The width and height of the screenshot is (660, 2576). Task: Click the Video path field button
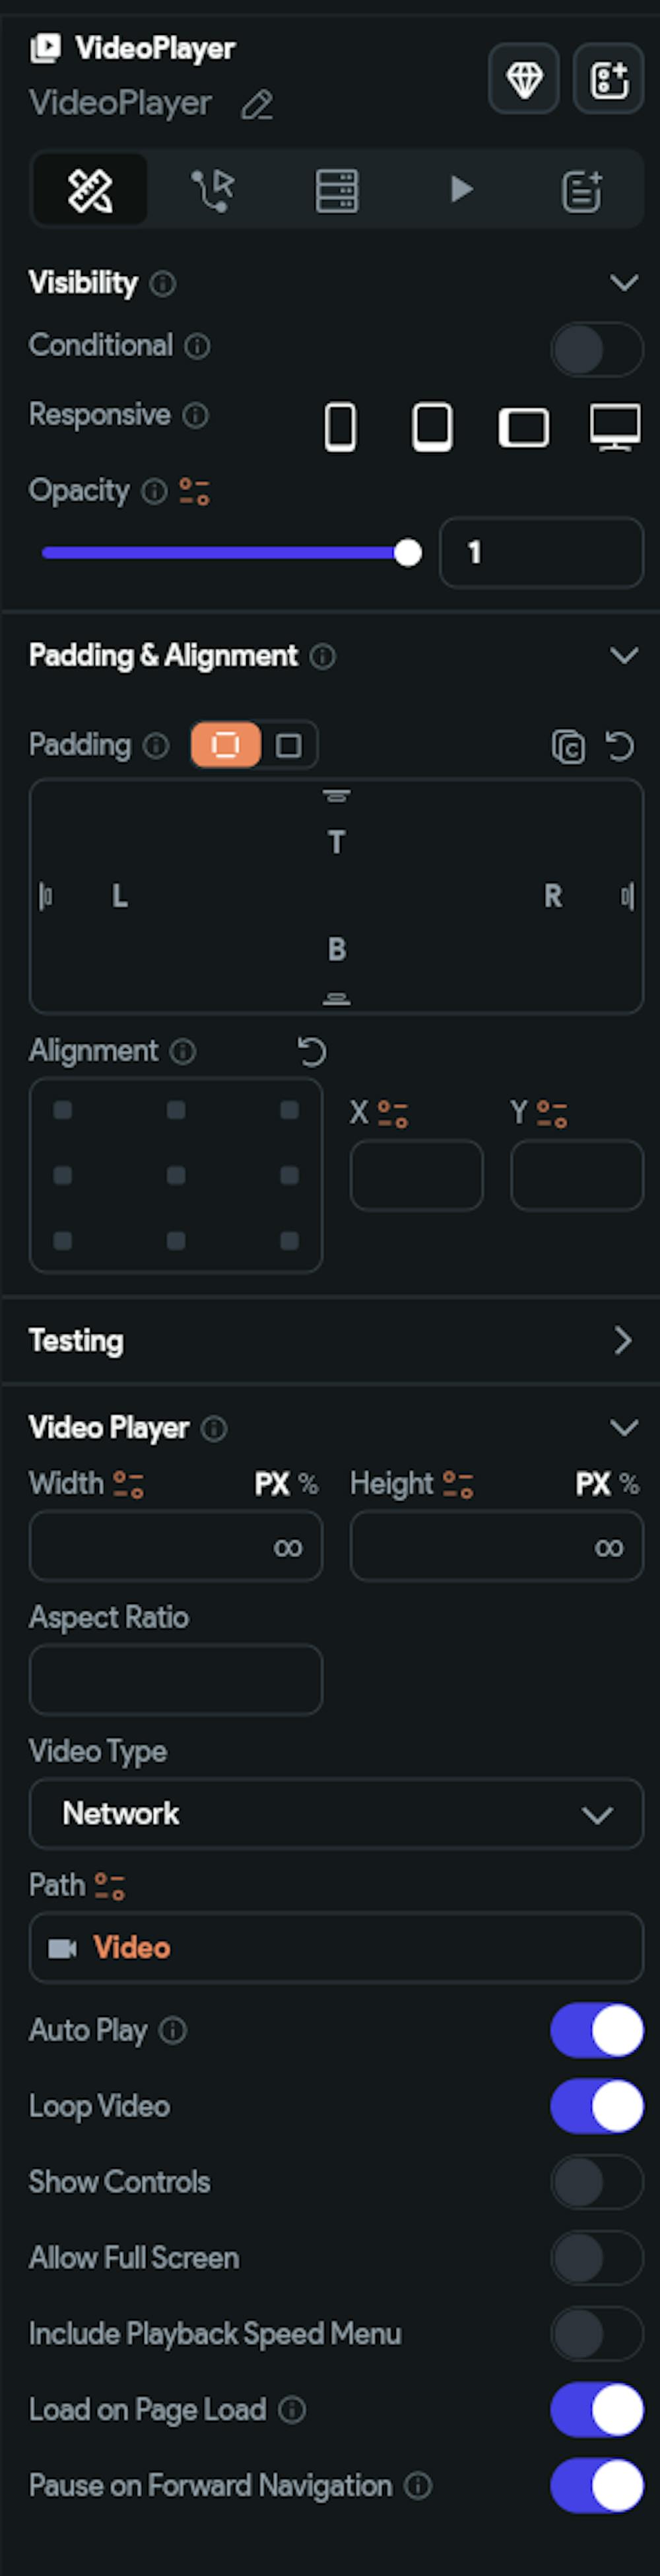point(335,1947)
